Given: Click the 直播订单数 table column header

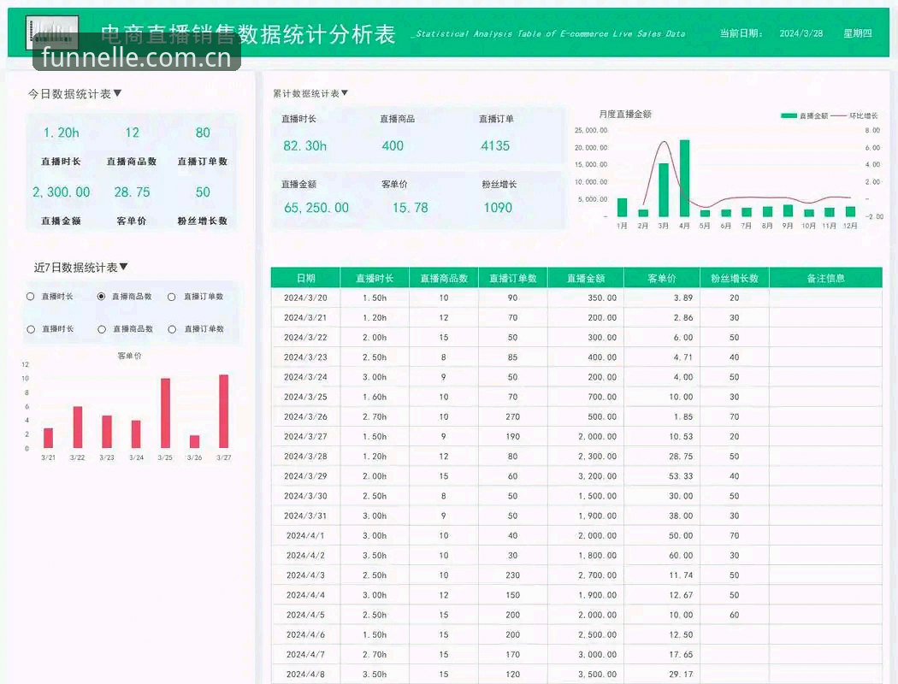Looking at the screenshot, I should click(513, 278).
